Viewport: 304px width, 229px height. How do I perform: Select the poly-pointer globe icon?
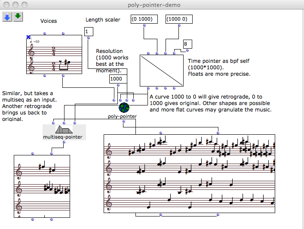(x=124, y=107)
